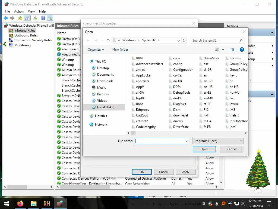
Task: Select Outbound Rules in the tree
Action: pyautogui.click(x=26, y=35)
